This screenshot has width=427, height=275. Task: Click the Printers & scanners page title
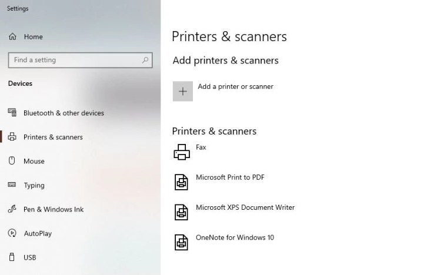(x=229, y=36)
